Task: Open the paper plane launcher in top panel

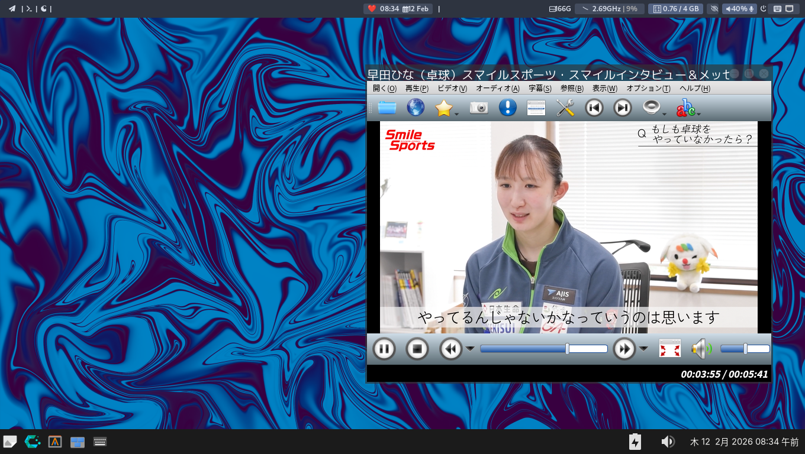Action: click(12, 9)
